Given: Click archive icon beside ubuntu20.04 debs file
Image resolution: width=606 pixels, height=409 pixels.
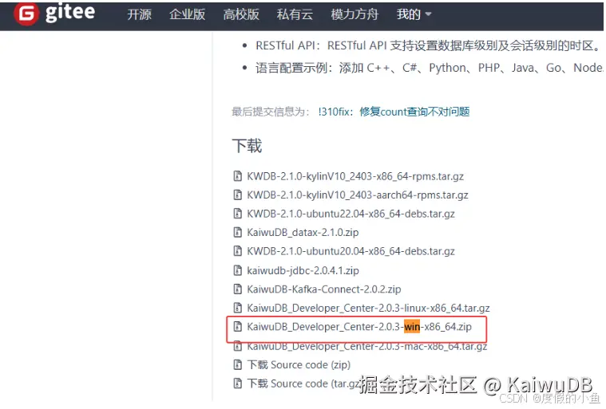Looking at the screenshot, I should [238, 251].
